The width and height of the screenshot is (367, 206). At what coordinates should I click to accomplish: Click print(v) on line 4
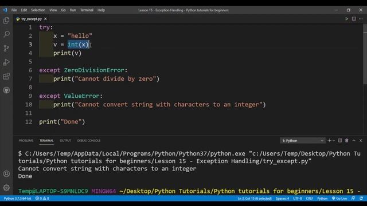click(68, 53)
